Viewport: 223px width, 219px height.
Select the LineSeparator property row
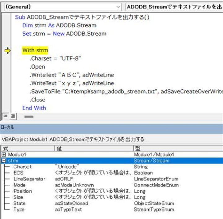tap(112, 179)
